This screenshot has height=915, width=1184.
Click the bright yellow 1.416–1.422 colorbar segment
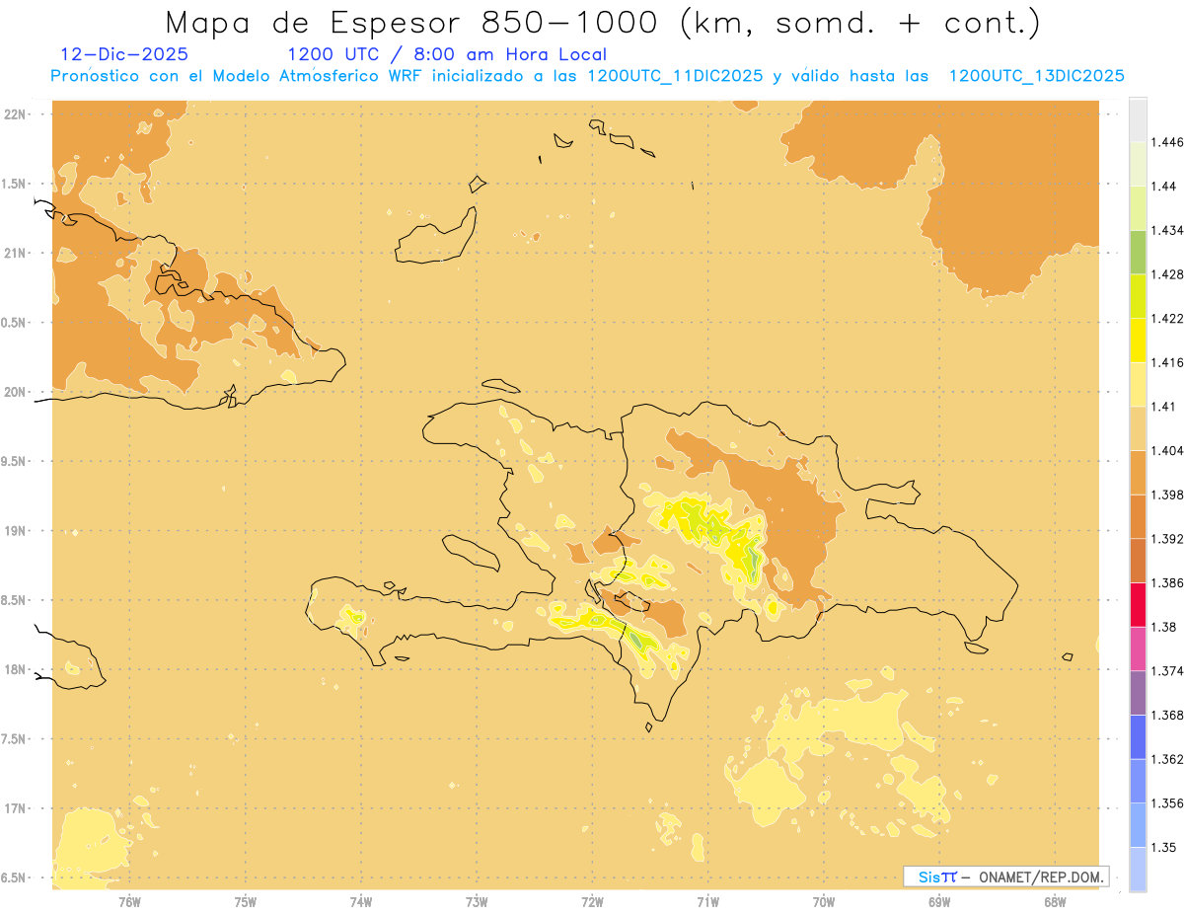[x=1138, y=341]
